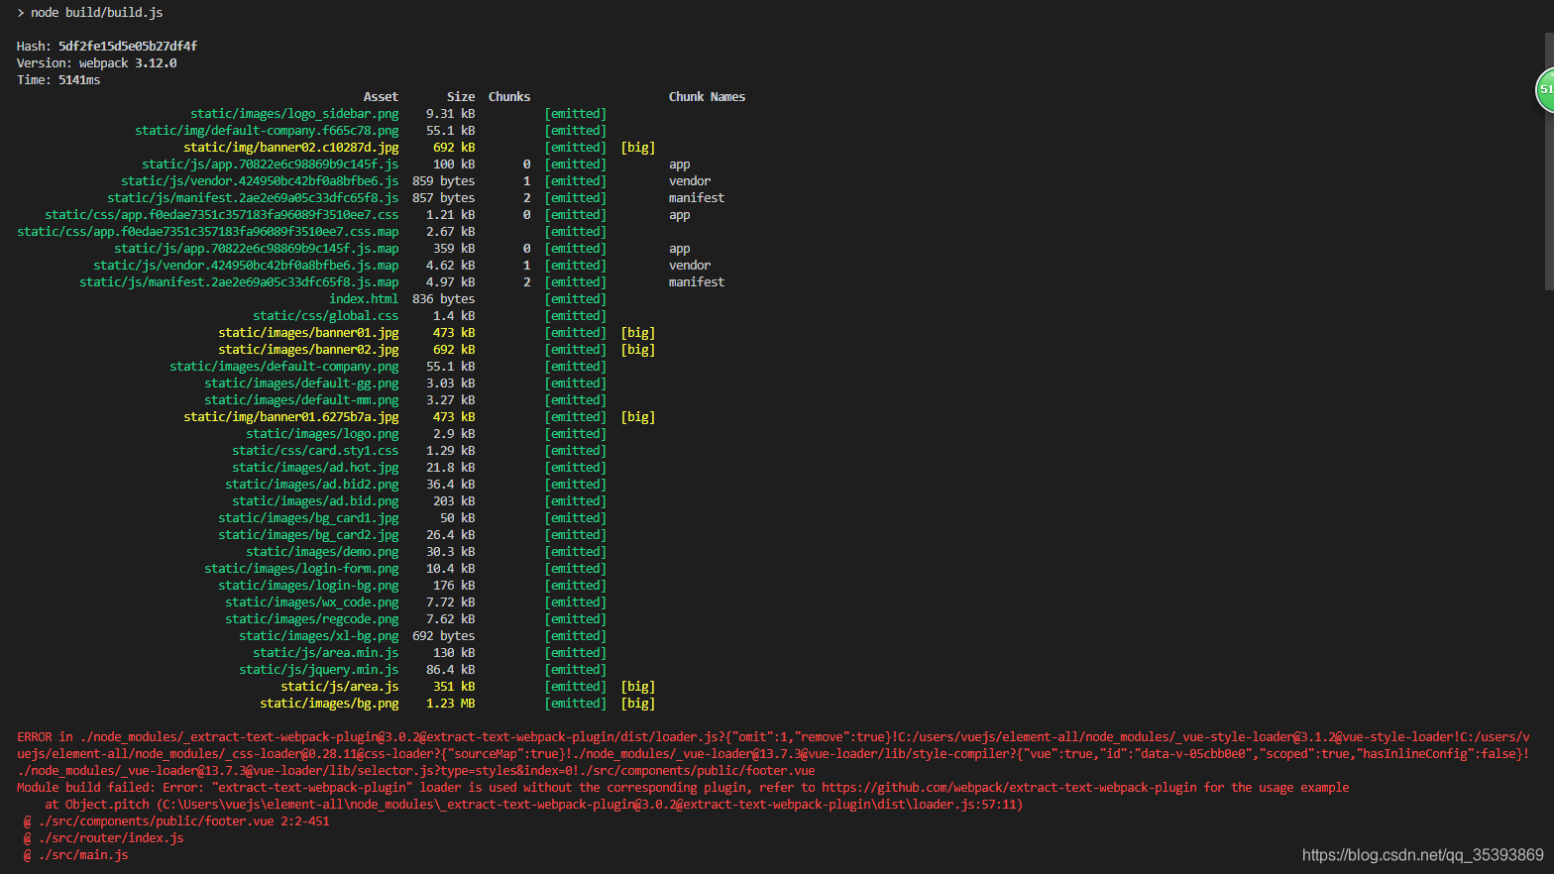The width and height of the screenshot is (1554, 874).
Task: Click static/images/wx_code.png asset name
Action: click(312, 602)
